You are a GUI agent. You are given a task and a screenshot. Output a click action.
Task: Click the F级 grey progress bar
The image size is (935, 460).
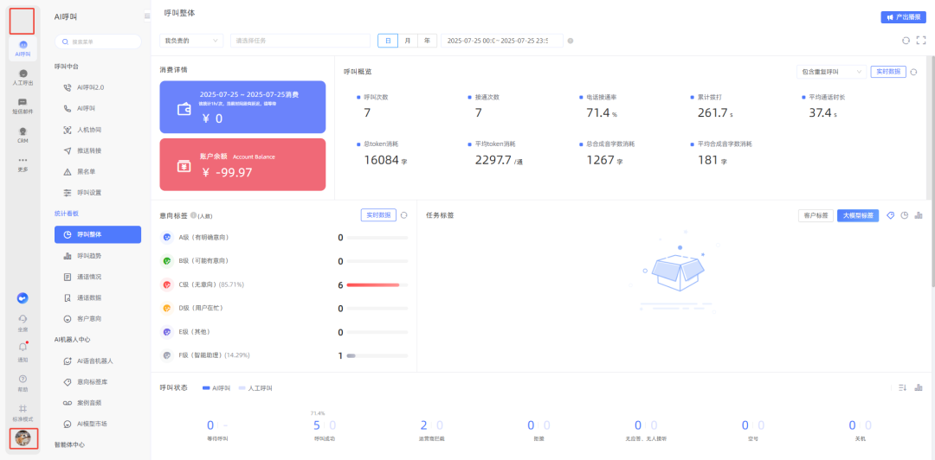377,355
